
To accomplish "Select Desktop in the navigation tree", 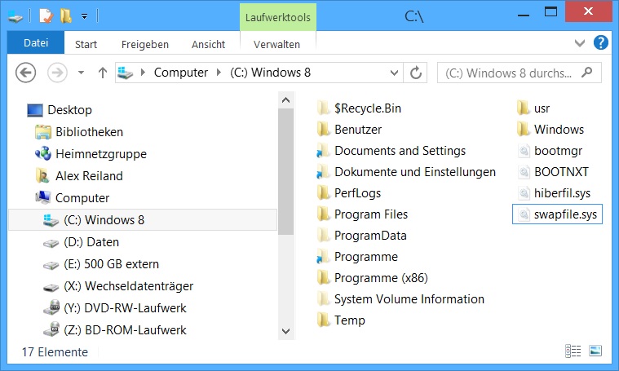I will 69,110.
